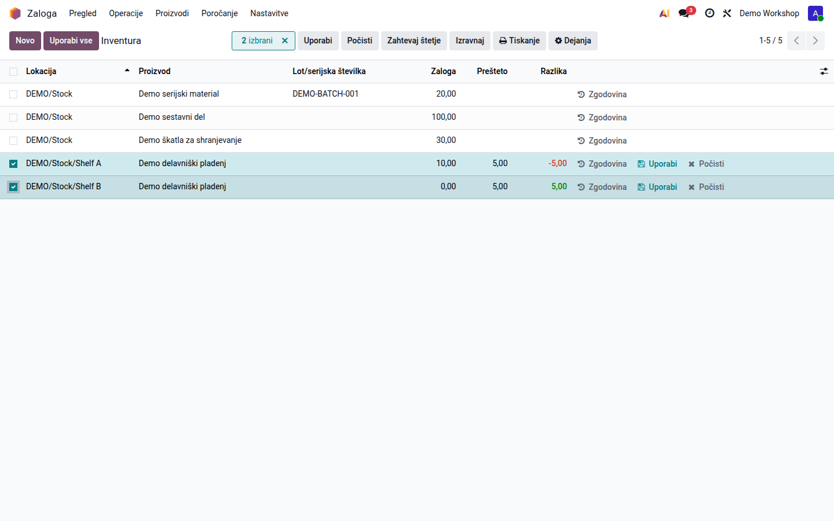Open the Zaloga app home icon

point(15,13)
